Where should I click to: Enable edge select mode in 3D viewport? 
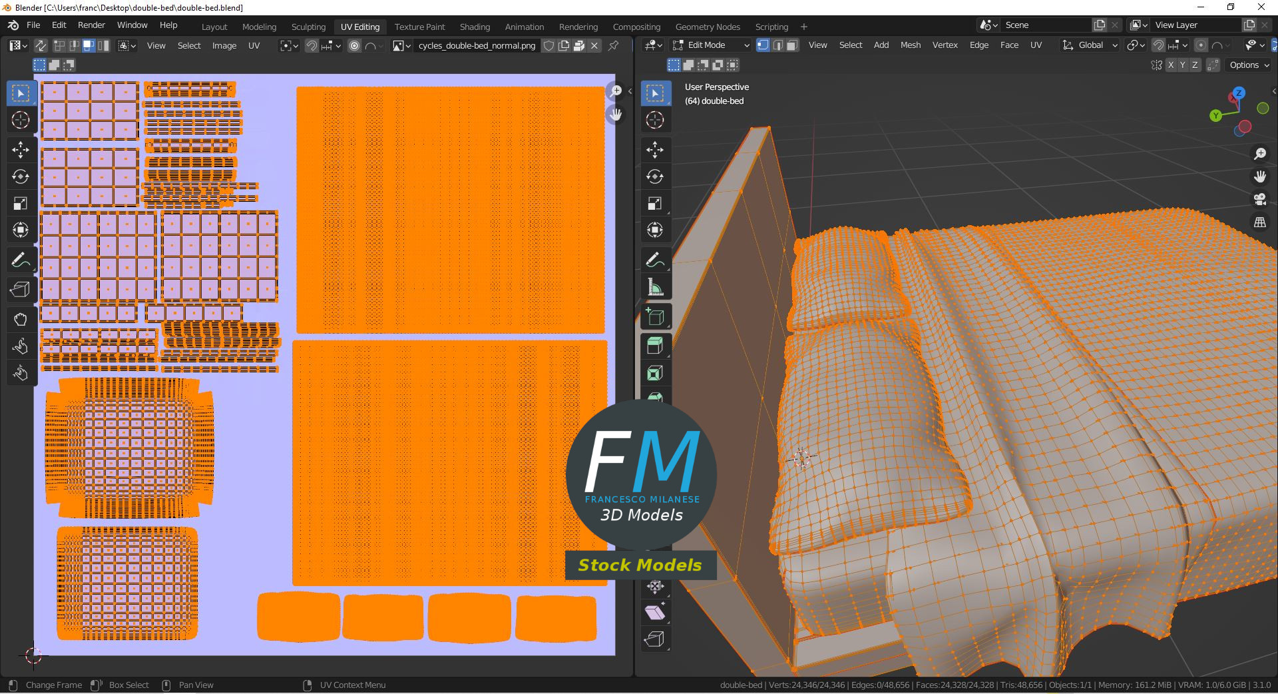coord(777,45)
